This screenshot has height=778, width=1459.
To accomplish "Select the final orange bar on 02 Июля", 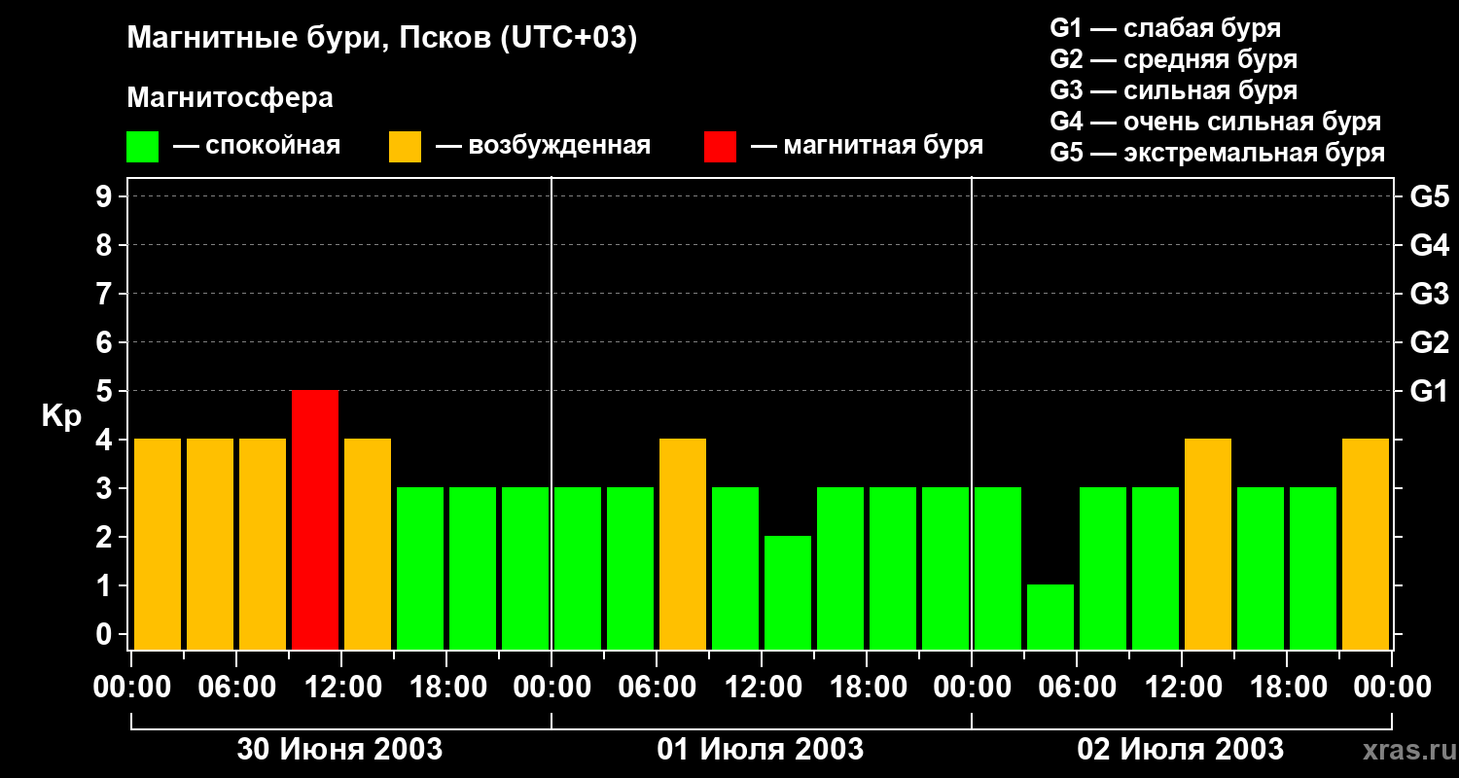I will tap(1366, 545).
